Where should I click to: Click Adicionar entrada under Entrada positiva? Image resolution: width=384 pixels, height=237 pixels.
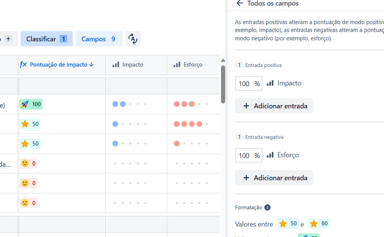click(274, 105)
